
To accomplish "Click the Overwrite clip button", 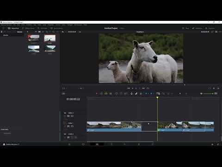I will 121,94.
